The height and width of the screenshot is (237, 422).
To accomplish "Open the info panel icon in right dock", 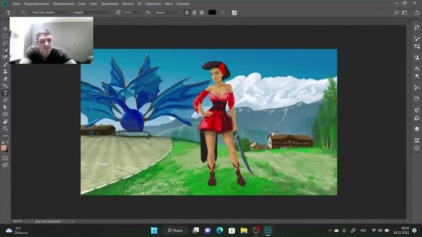I will point(417,148).
